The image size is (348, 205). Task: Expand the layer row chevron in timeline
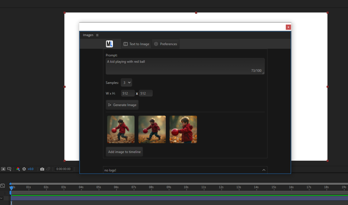pyautogui.click(x=2, y=198)
